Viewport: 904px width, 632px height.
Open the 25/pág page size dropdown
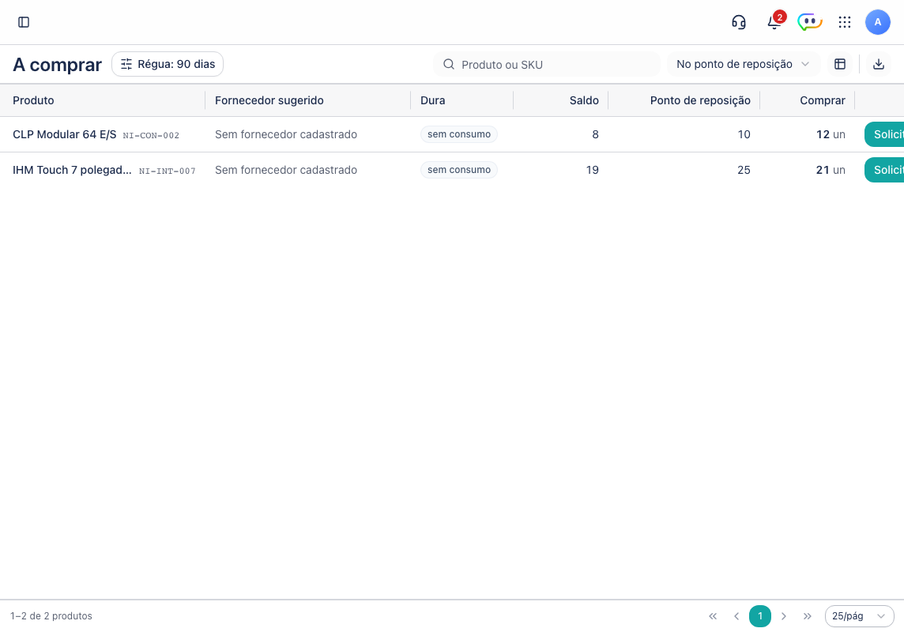click(859, 616)
